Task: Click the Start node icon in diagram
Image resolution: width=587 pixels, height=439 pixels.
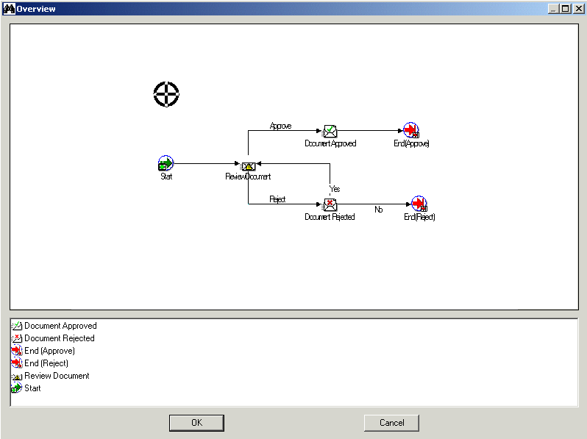Action: tap(166, 163)
